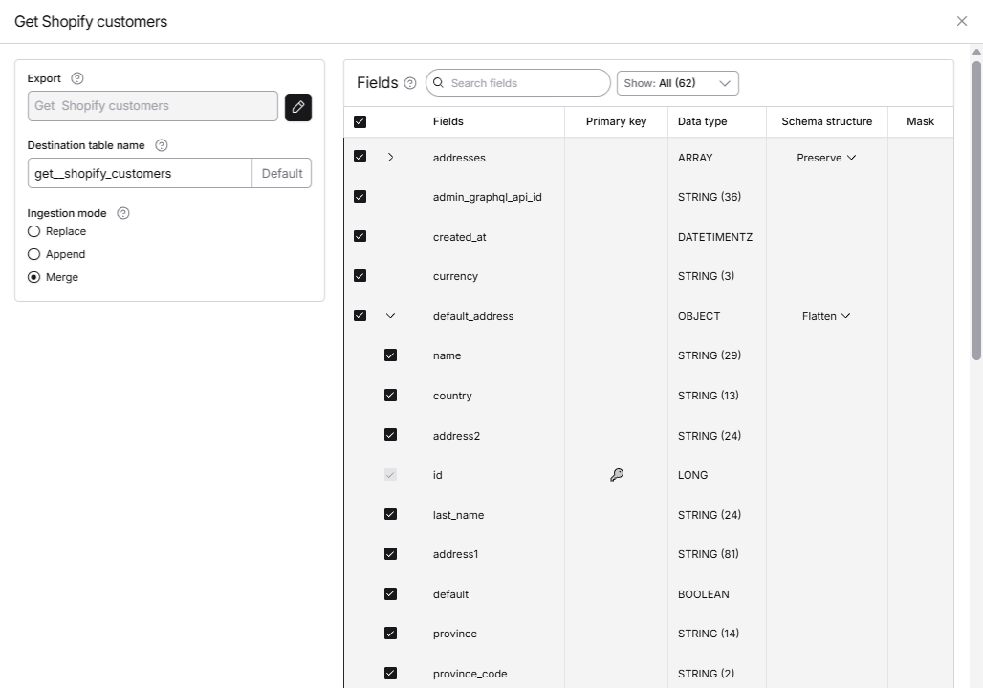Click the Destination table name input field
This screenshot has width=983, height=688.
click(x=140, y=174)
